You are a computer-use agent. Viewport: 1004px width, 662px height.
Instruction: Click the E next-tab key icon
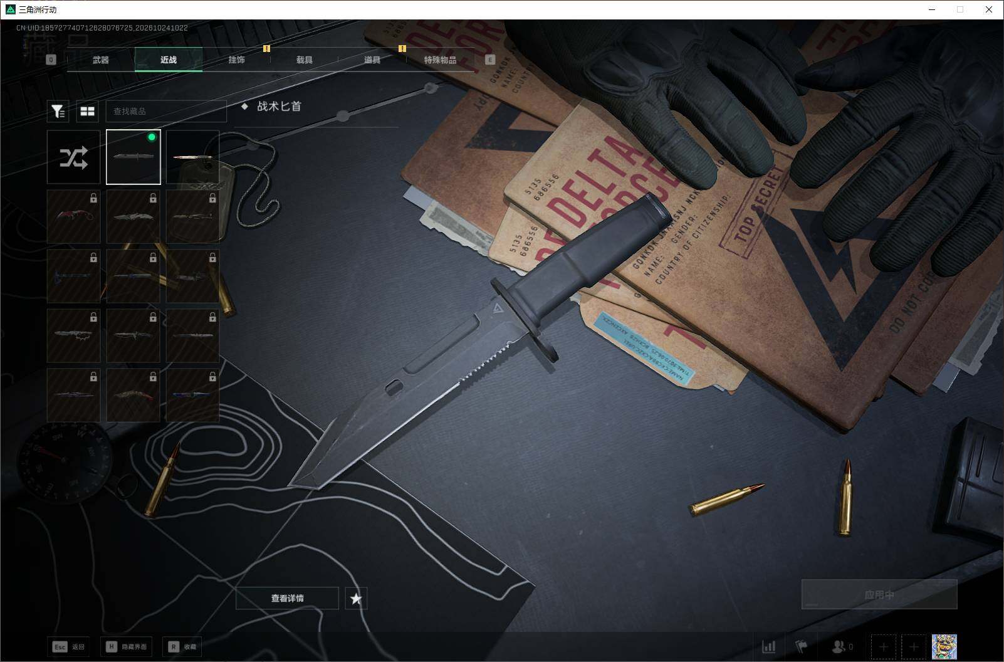490,60
